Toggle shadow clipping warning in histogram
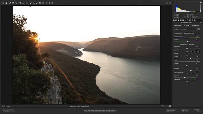Screen dimensions: 203x114 click(x=174, y=2)
